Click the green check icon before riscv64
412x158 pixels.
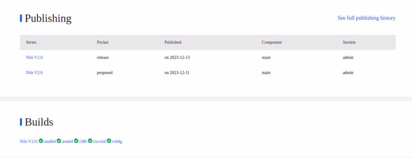point(90,141)
